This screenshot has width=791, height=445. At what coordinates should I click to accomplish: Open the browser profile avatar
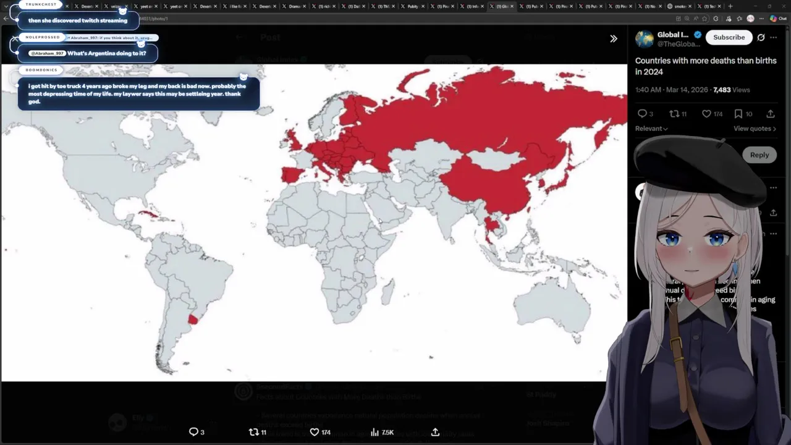click(x=750, y=19)
